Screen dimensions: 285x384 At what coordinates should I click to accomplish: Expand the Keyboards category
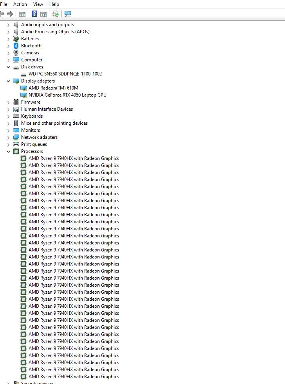click(8, 116)
